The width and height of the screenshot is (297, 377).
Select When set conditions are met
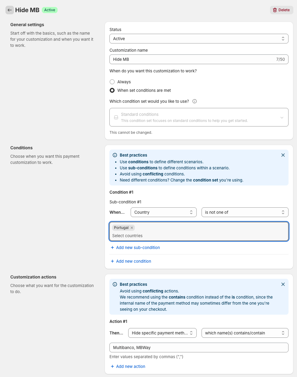[112, 90]
